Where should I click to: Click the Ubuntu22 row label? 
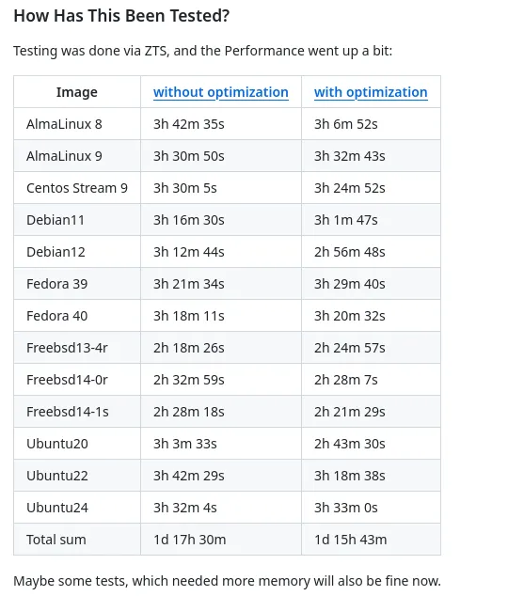(x=57, y=476)
